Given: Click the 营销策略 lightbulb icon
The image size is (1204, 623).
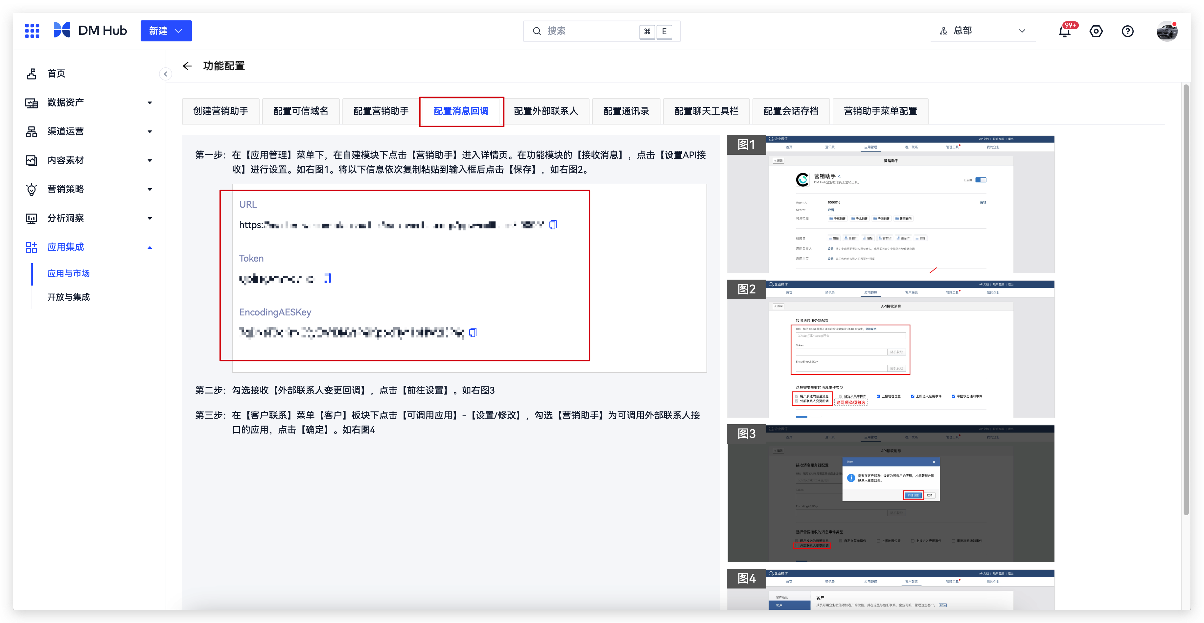Looking at the screenshot, I should [x=31, y=189].
